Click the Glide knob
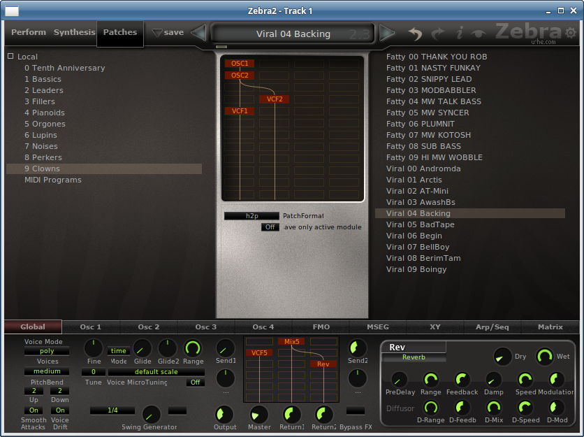 (143, 348)
